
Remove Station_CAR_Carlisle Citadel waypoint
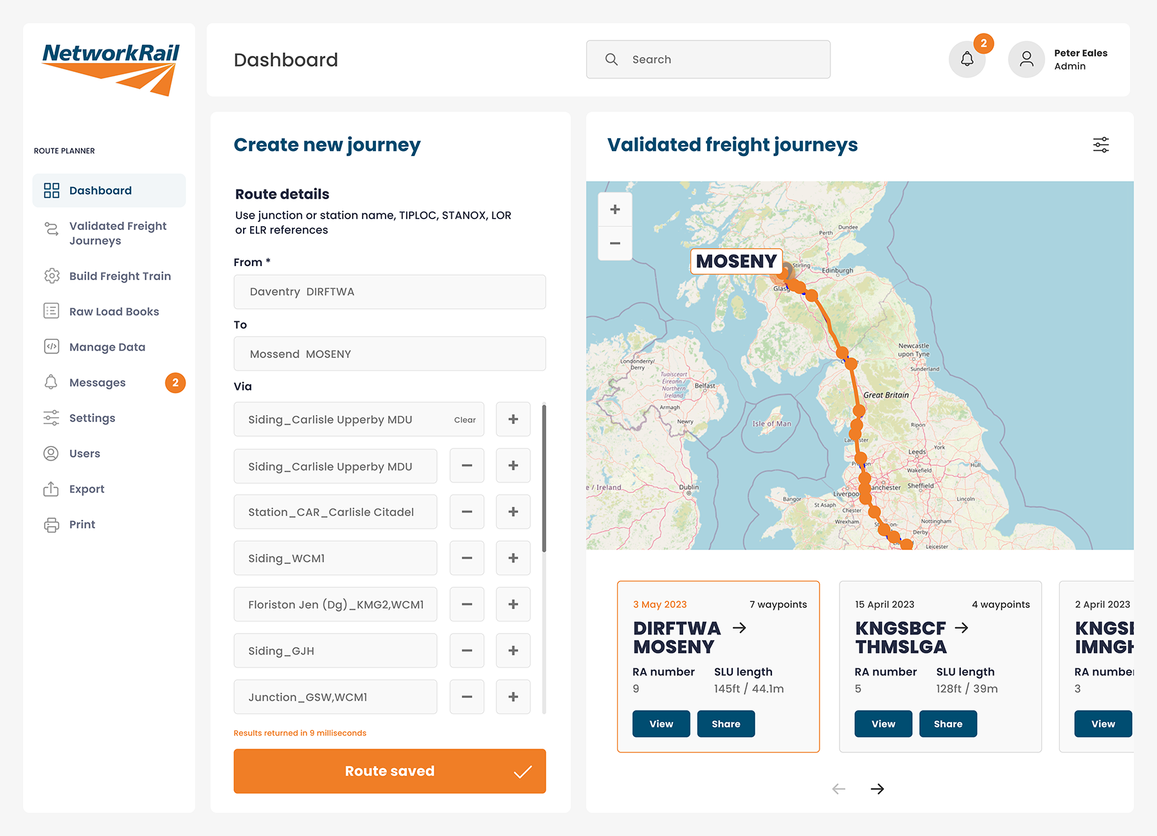click(467, 512)
